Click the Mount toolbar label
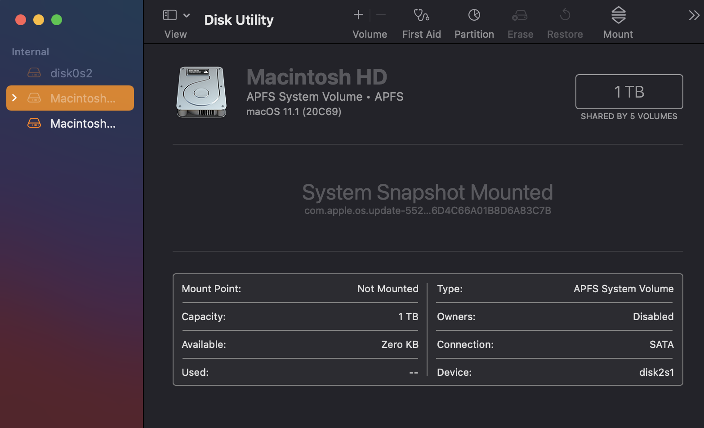This screenshot has width=704, height=428. point(618,34)
